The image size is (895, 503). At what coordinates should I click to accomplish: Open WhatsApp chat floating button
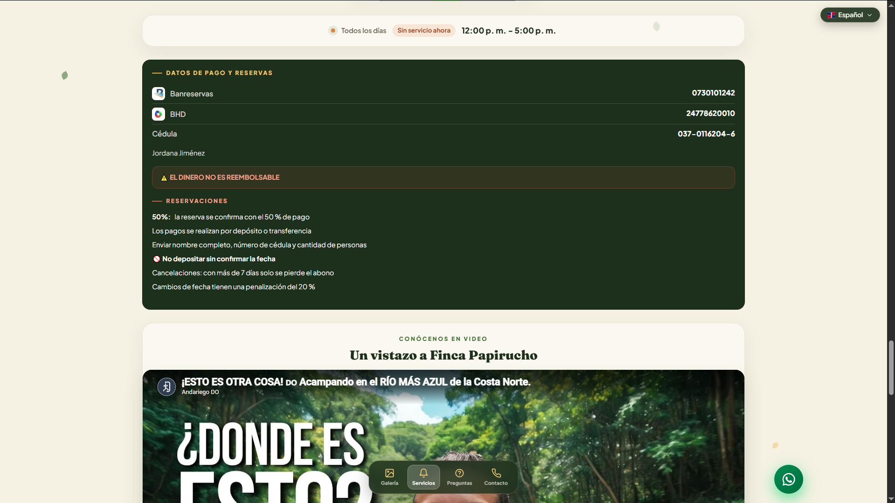(x=788, y=479)
